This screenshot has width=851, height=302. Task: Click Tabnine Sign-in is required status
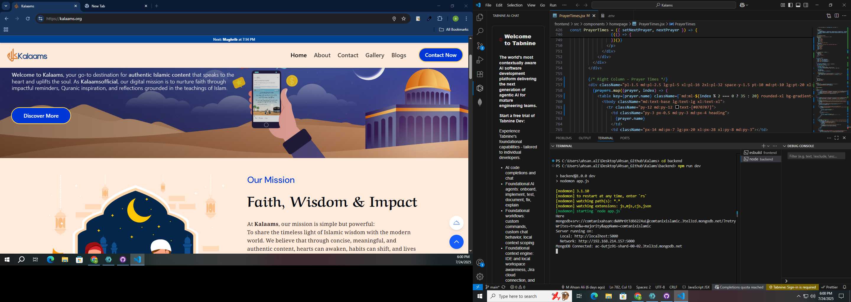pyautogui.click(x=792, y=287)
